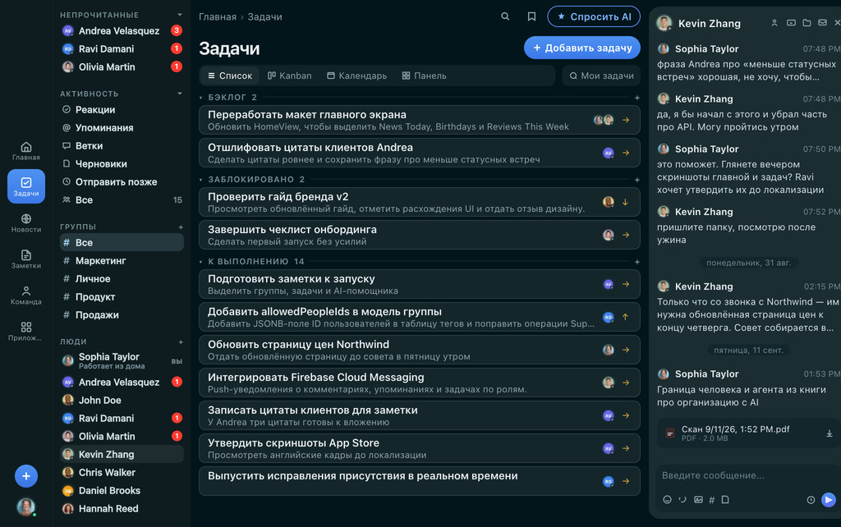
Task: Open chat with Andrea Velasquez in unread
Action: click(122, 30)
